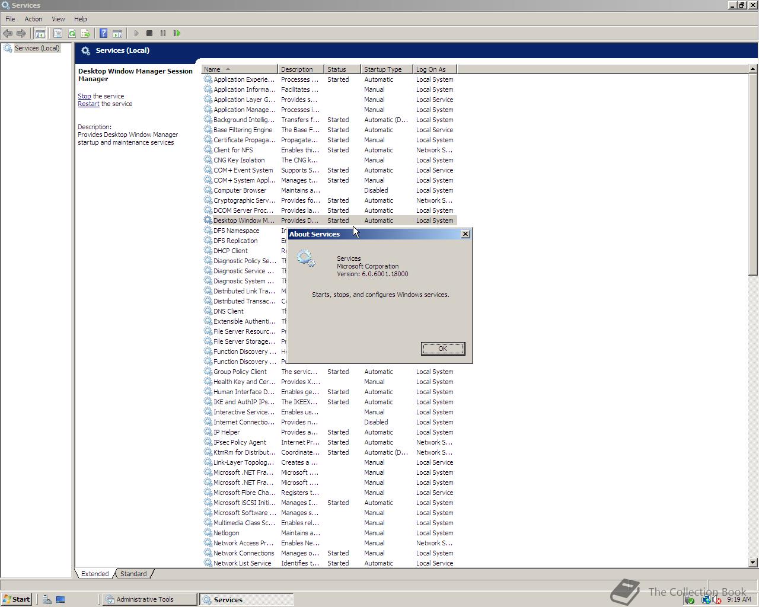Select the Multimedia Class Scheduler service row
Image resolution: width=759 pixels, height=607 pixels.
329,523
